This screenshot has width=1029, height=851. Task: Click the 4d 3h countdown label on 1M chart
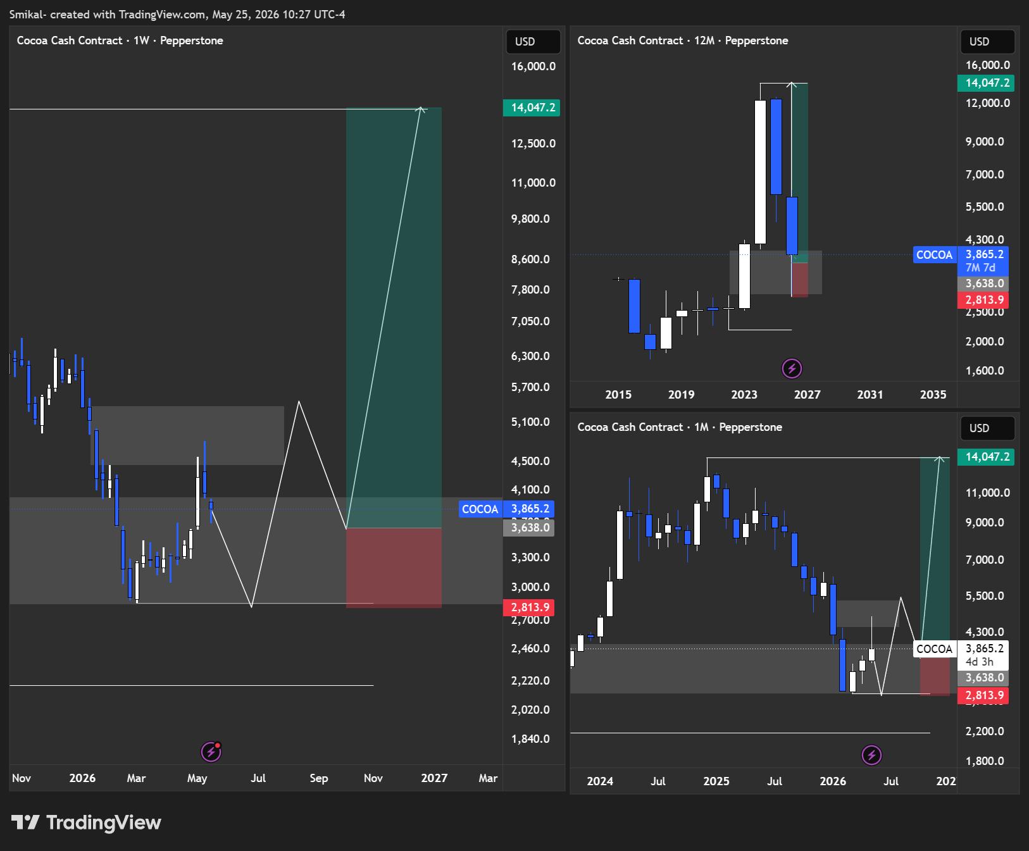coord(979,662)
